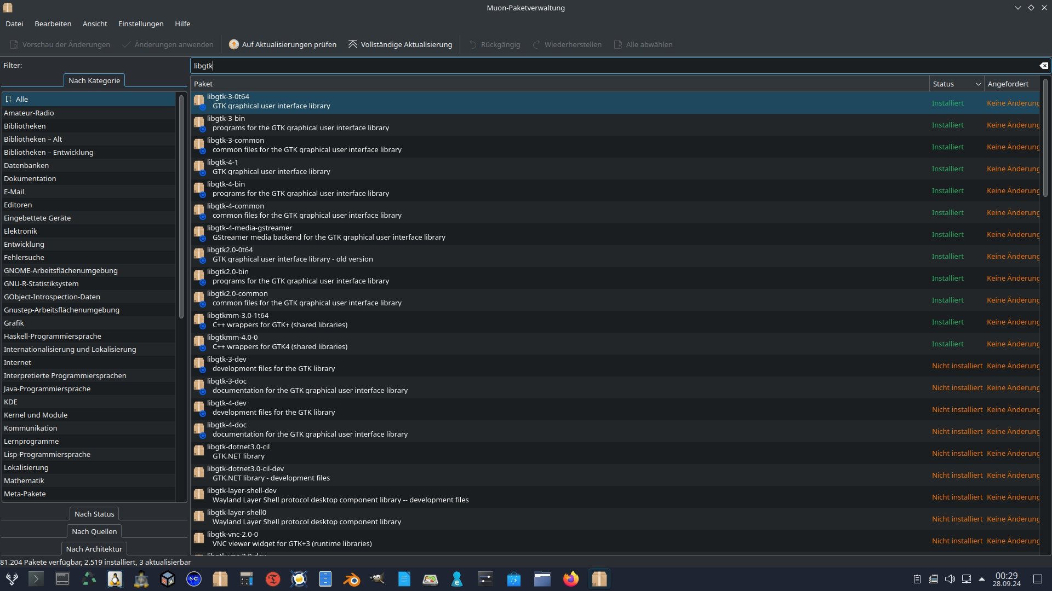Click the clipboard icon in system tray
The image size is (1052, 591).
(917, 579)
